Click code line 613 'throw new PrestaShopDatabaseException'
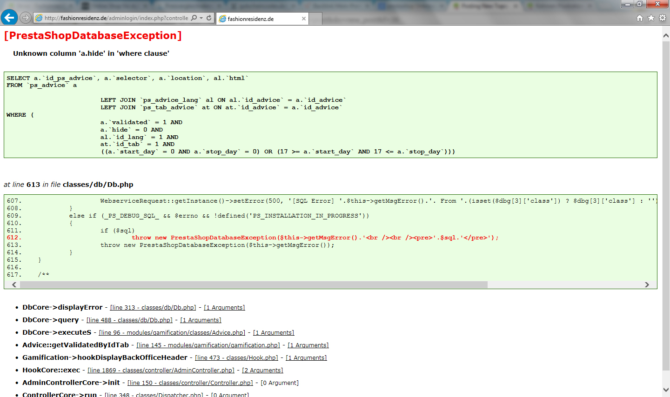 [x=217, y=245]
